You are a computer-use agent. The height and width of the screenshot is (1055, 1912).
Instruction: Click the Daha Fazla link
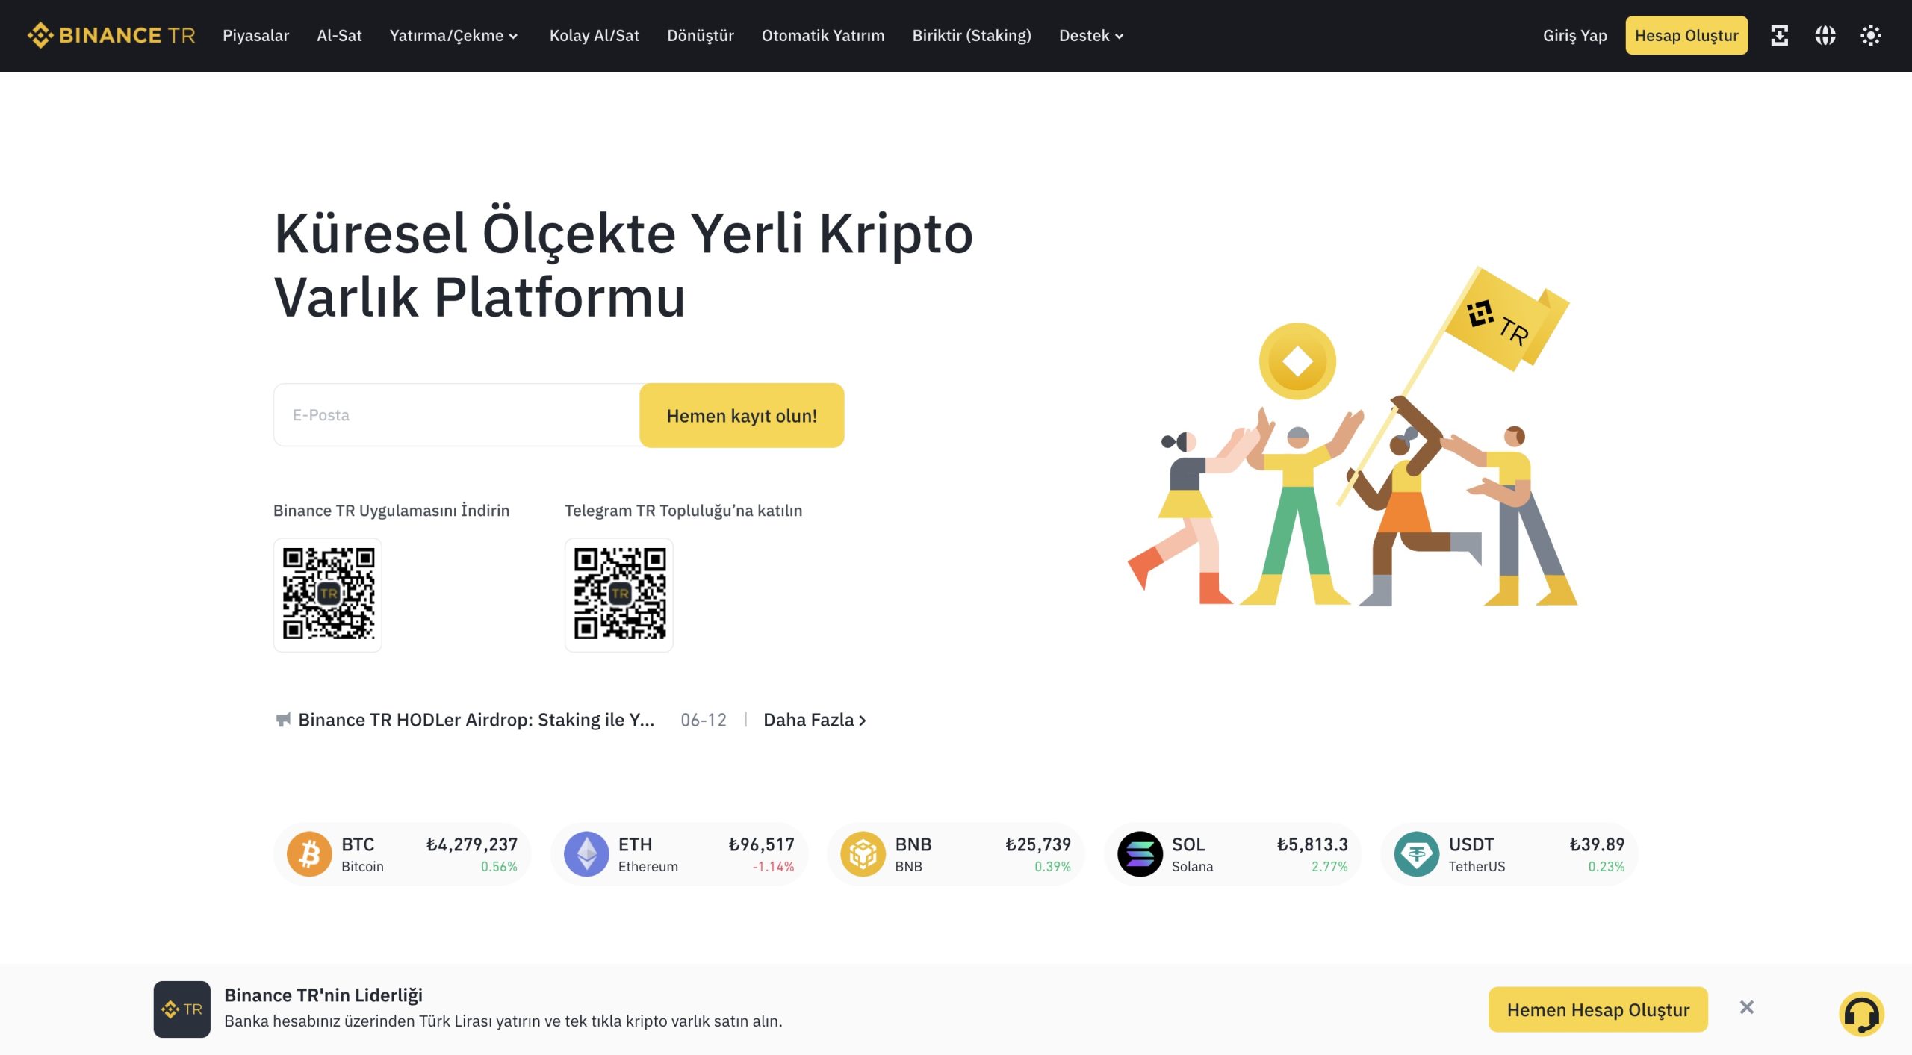pyautogui.click(x=814, y=720)
